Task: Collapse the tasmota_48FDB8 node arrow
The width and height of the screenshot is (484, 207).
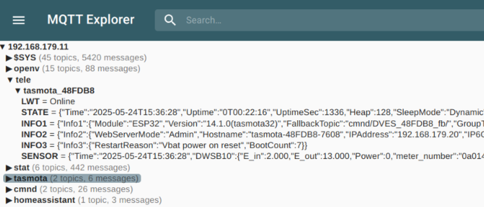Action: pos(18,91)
